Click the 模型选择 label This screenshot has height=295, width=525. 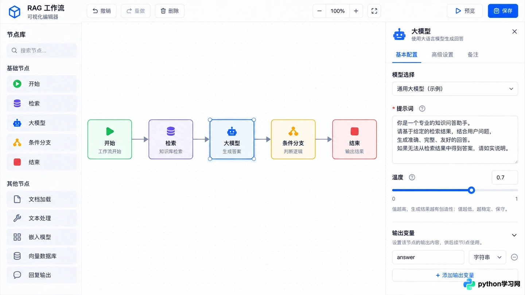click(x=403, y=75)
